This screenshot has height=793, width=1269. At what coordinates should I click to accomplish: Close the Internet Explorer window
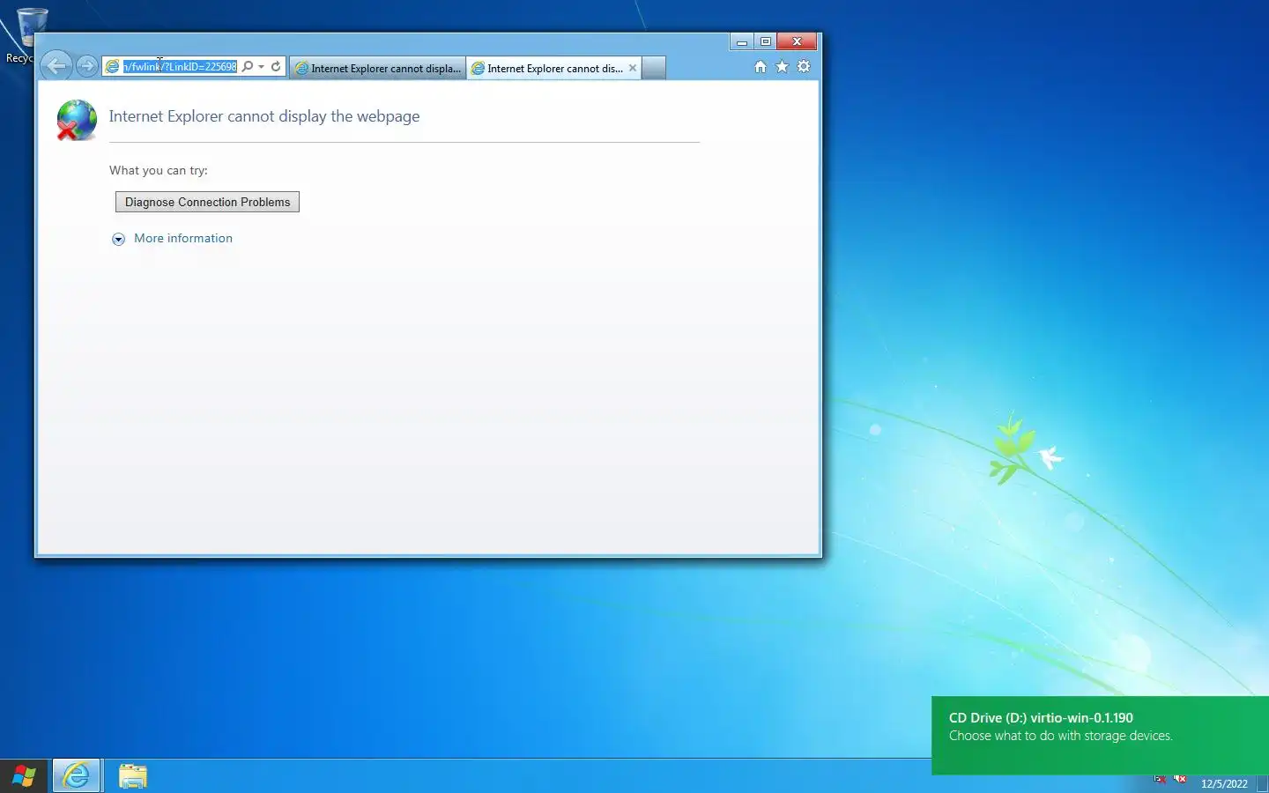point(798,41)
